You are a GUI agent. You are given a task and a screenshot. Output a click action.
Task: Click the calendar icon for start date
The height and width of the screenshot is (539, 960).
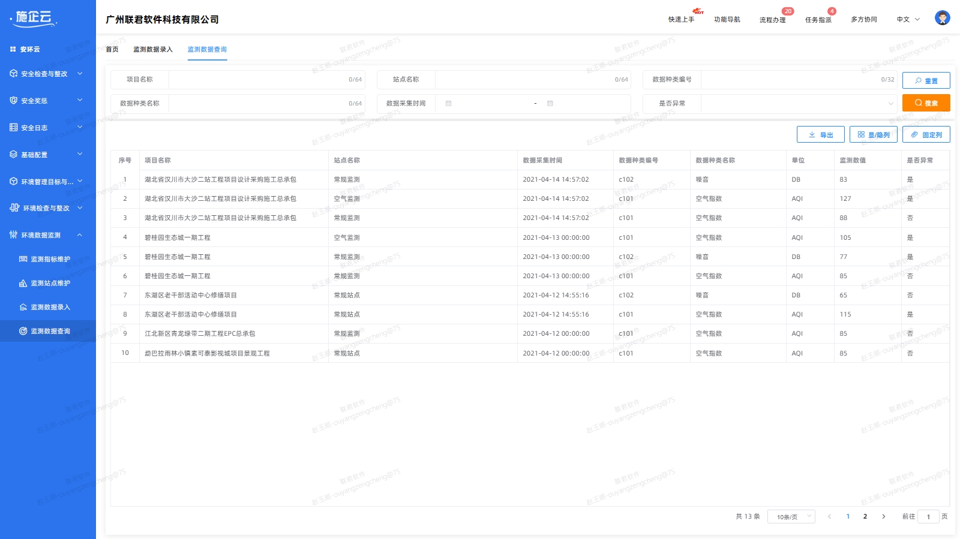pyautogui.click(x=448, y=104)
